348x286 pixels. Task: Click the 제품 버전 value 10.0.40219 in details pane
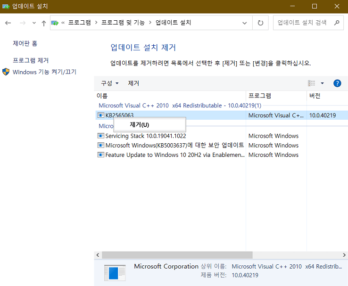[245, 275]
